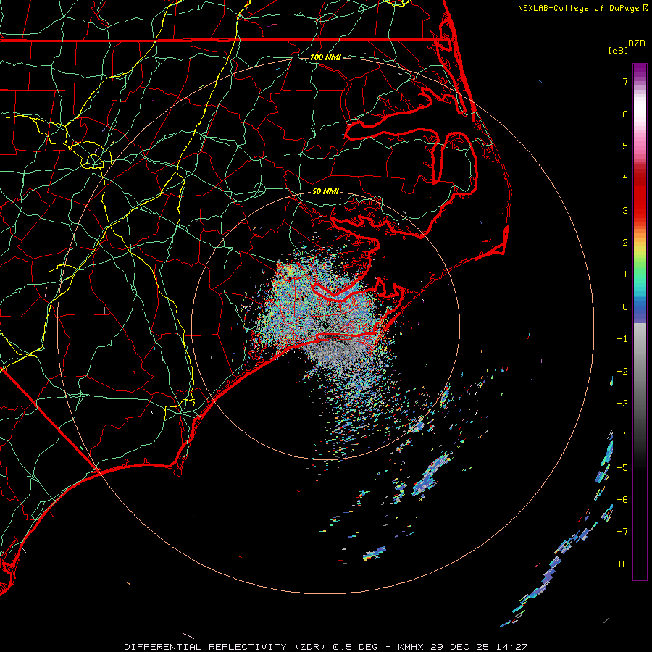Click the -6 dB tick label on the scale
This screenshot has width=652, height=652.
[622, 500]
